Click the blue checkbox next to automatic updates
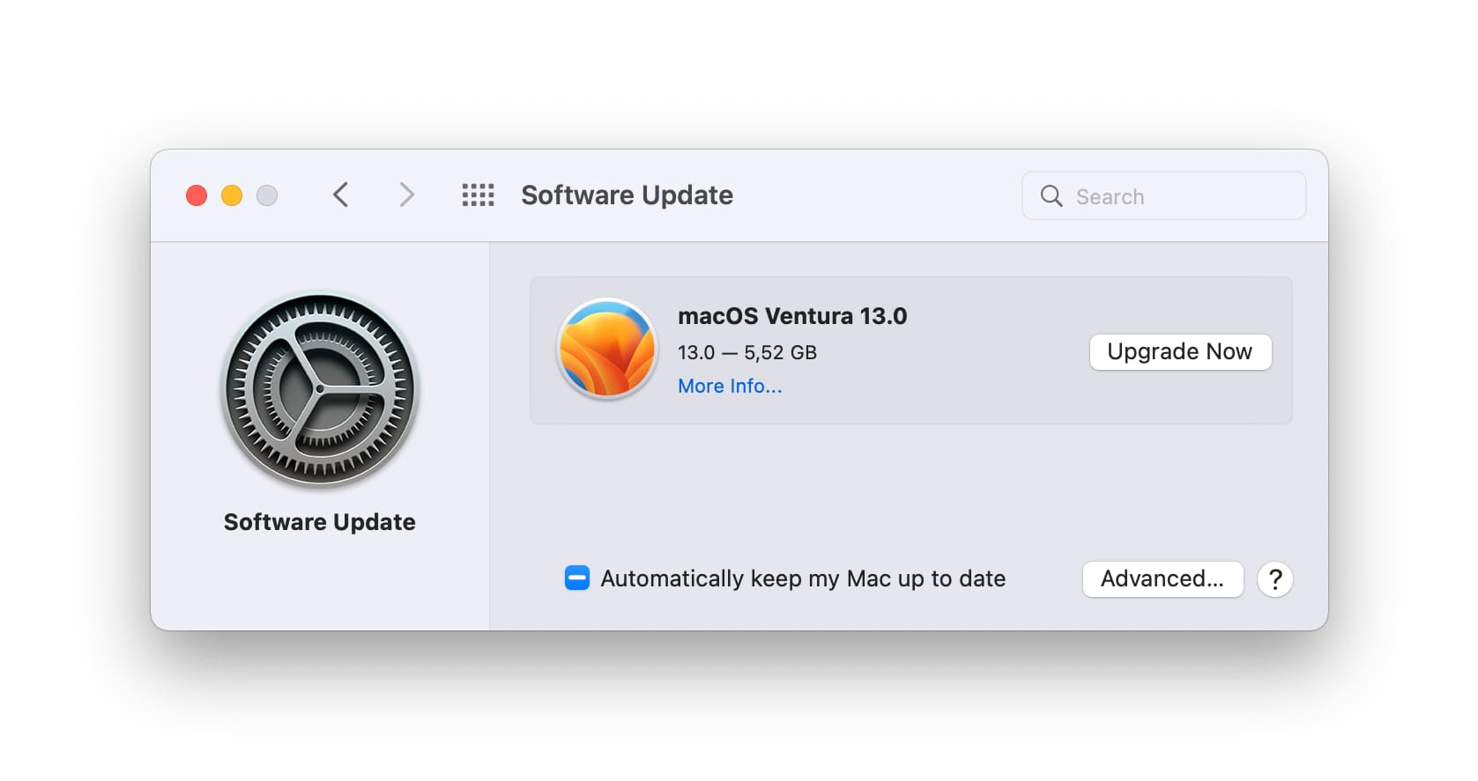 point(576,578)
